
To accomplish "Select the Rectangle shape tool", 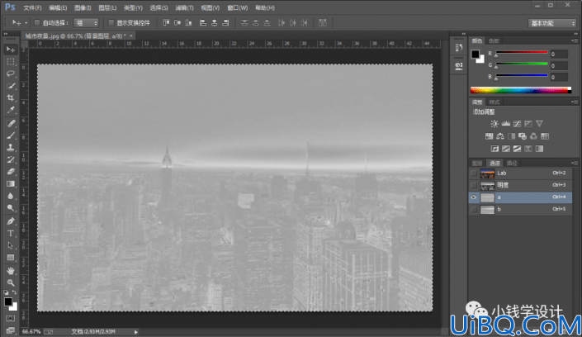I will click(x=11, y=258).
